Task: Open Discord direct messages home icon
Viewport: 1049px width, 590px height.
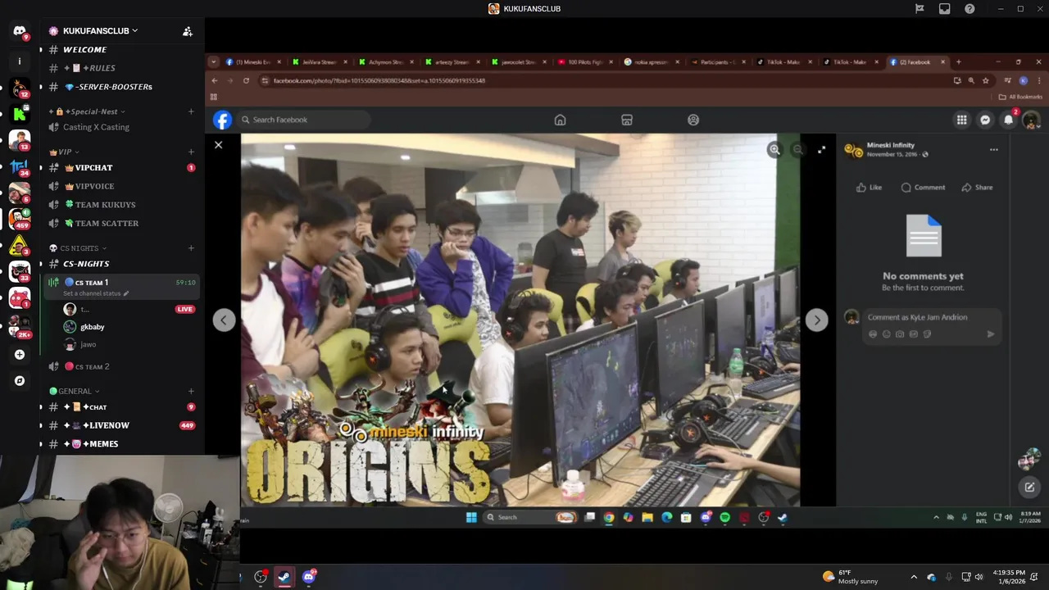Action: 20,31
